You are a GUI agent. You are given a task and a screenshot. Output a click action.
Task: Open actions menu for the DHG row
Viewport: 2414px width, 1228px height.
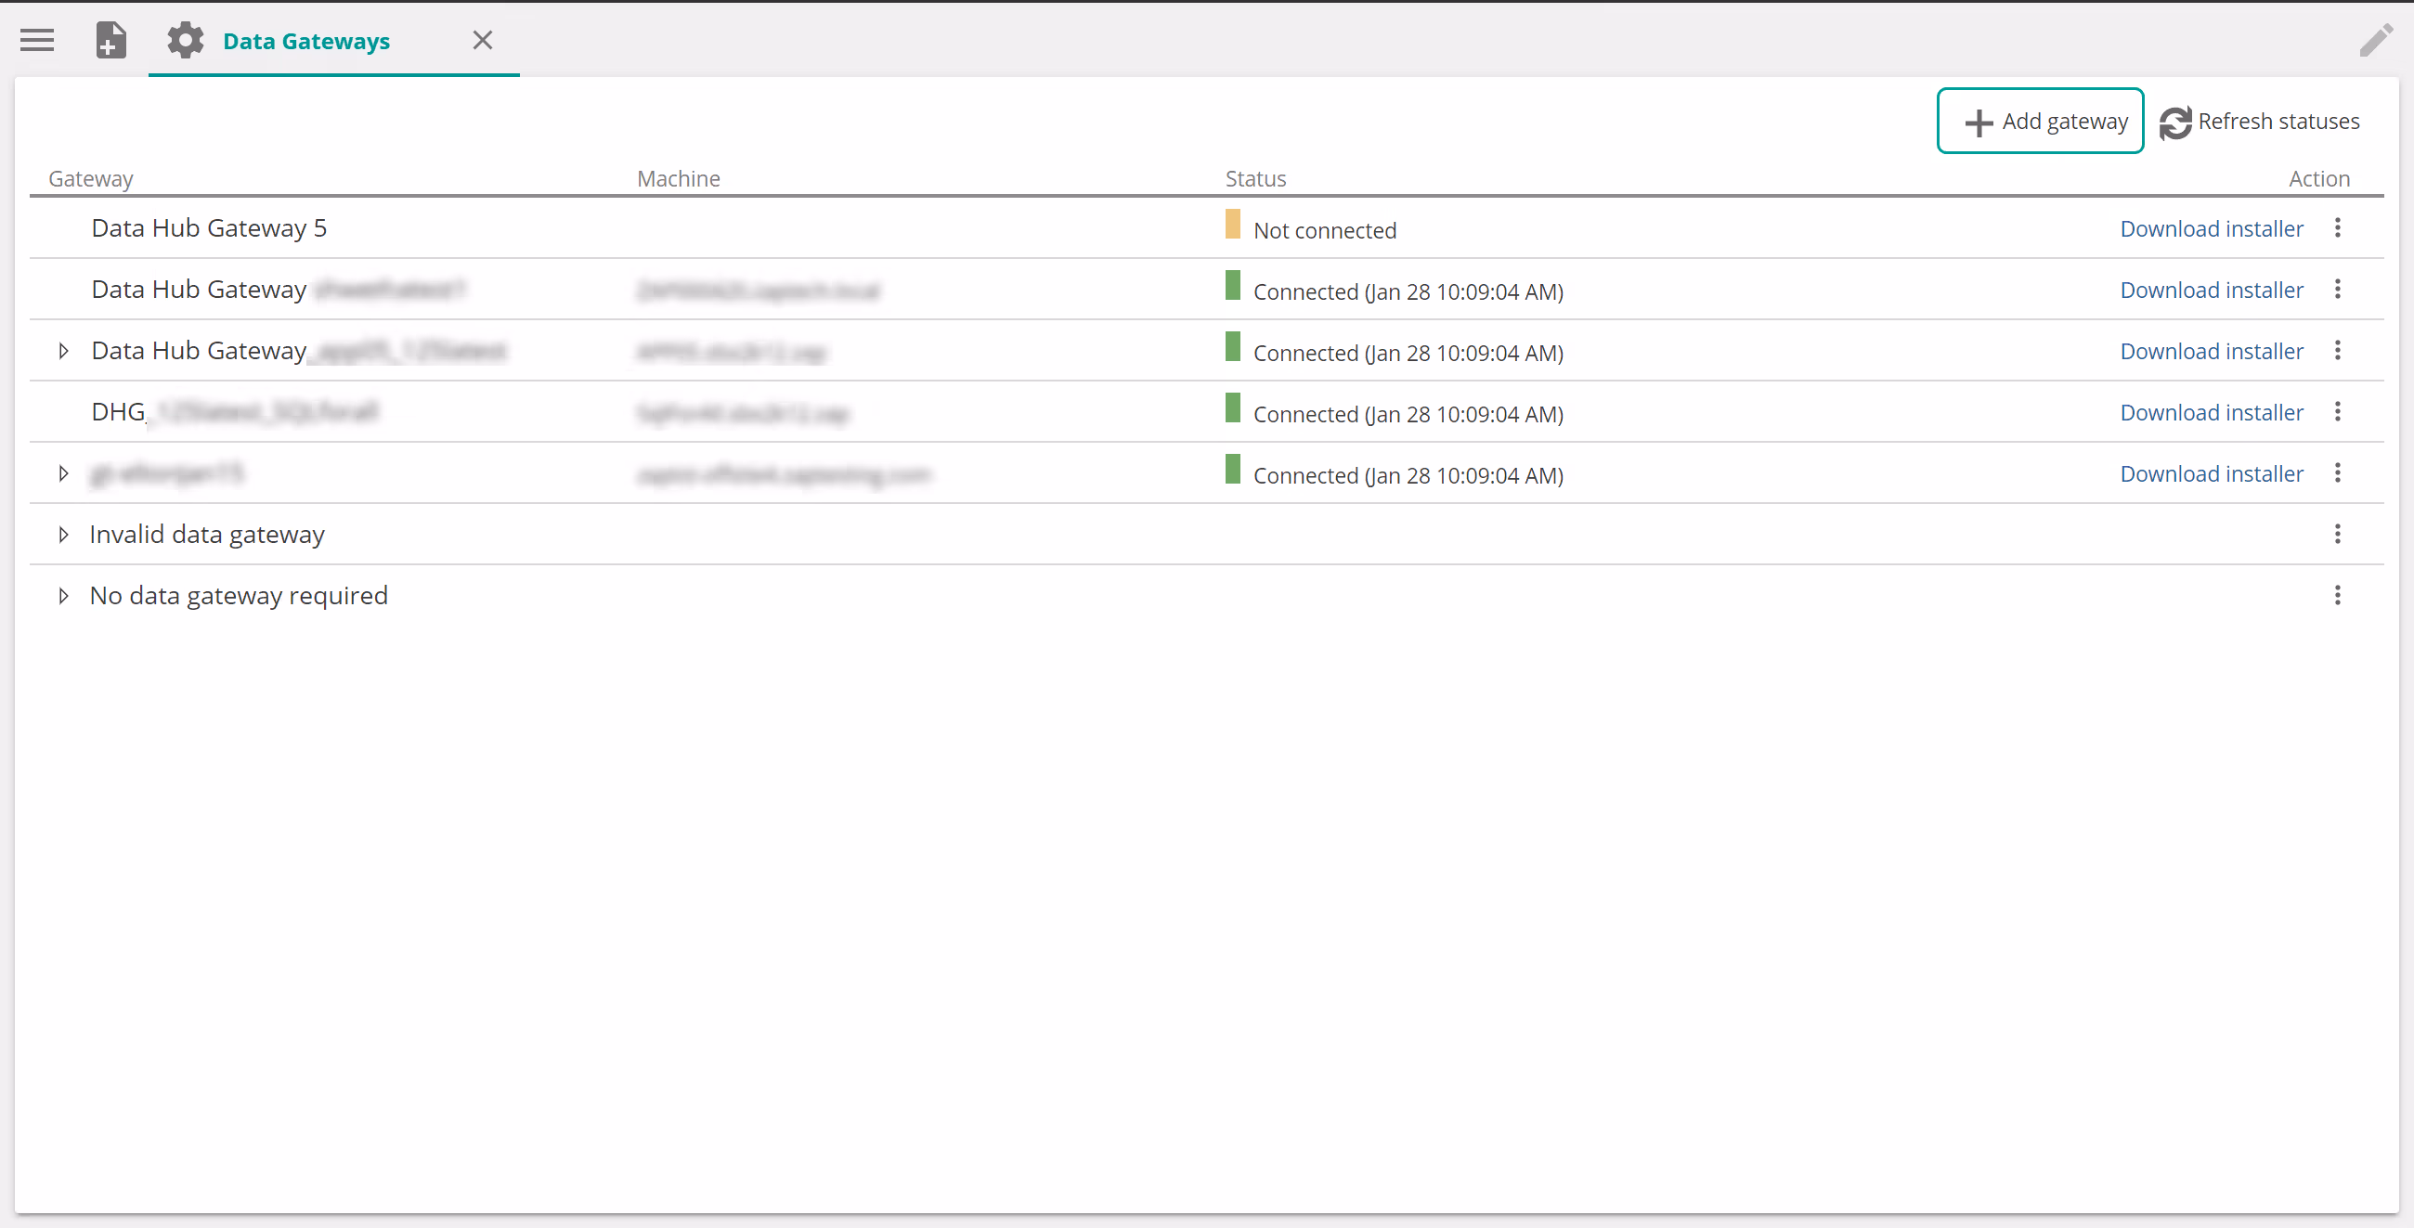pos(2337,412)
